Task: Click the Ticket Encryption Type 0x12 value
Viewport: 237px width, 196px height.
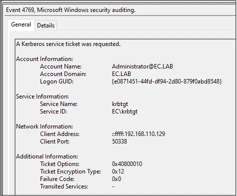Action: coord(118,171)
